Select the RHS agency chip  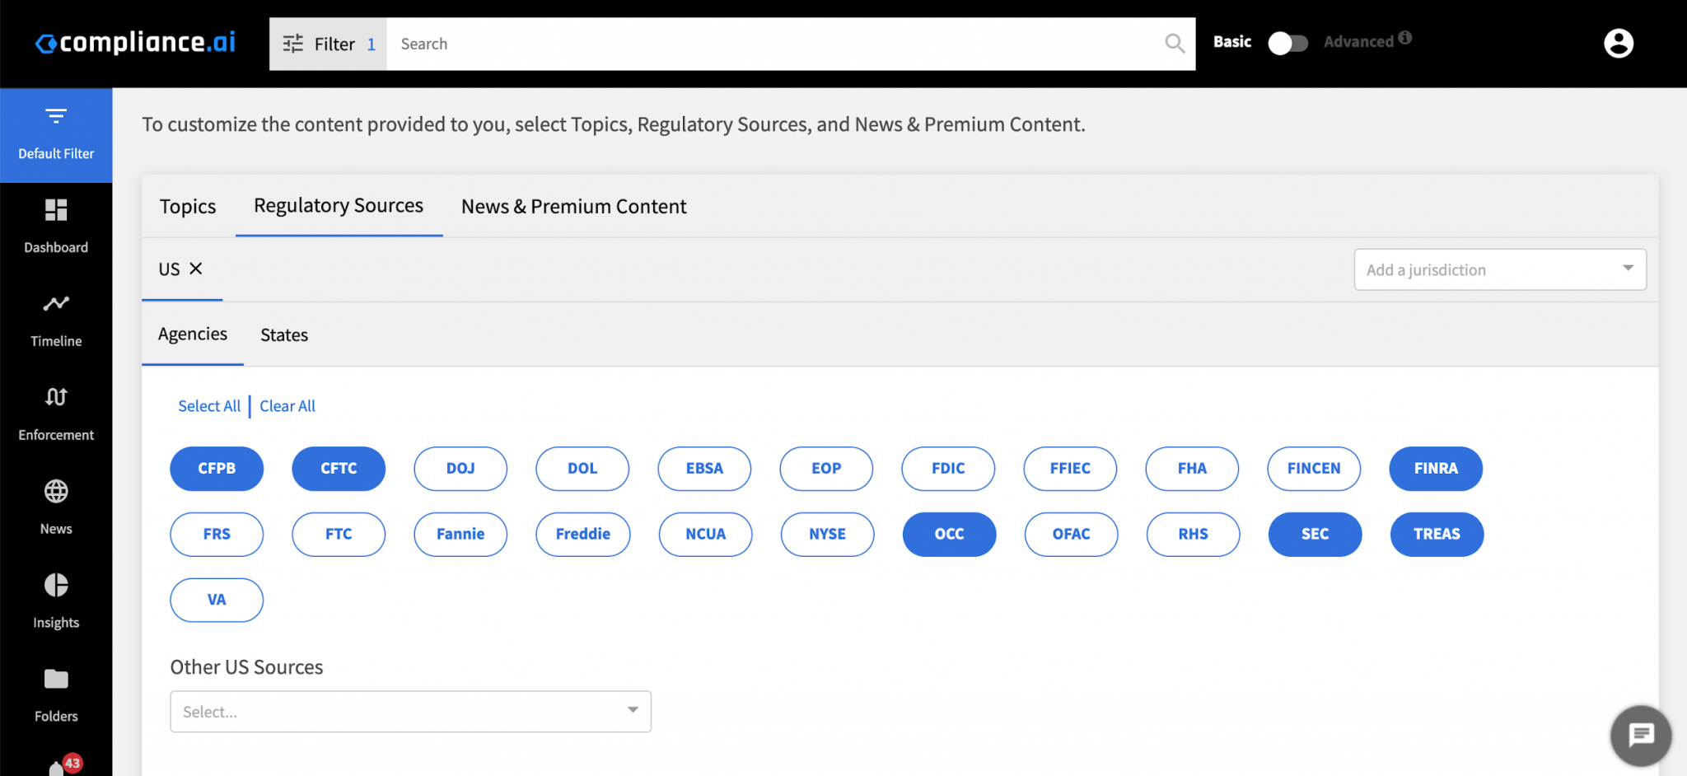click(1194, 535)
